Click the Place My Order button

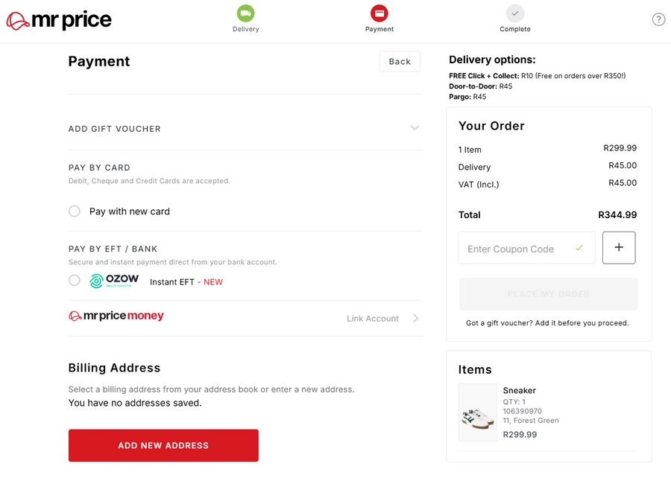(548, 294)
